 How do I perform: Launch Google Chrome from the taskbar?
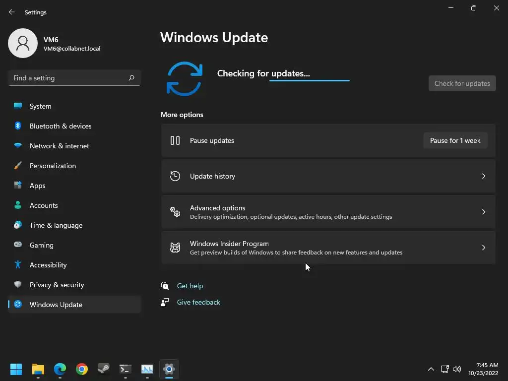pyautogui.click(x=82, y=369)
